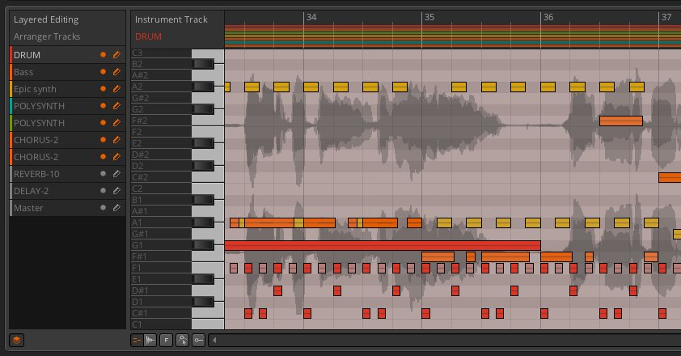The height and width of the screenshot is (356, 681).
Task: Click the scrollbar left arrow
Action: [214, 341]
